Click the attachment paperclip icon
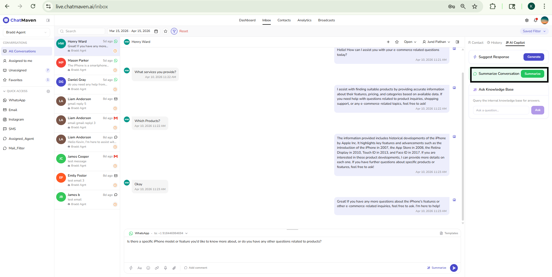552x277 pixels. (174, 268)
